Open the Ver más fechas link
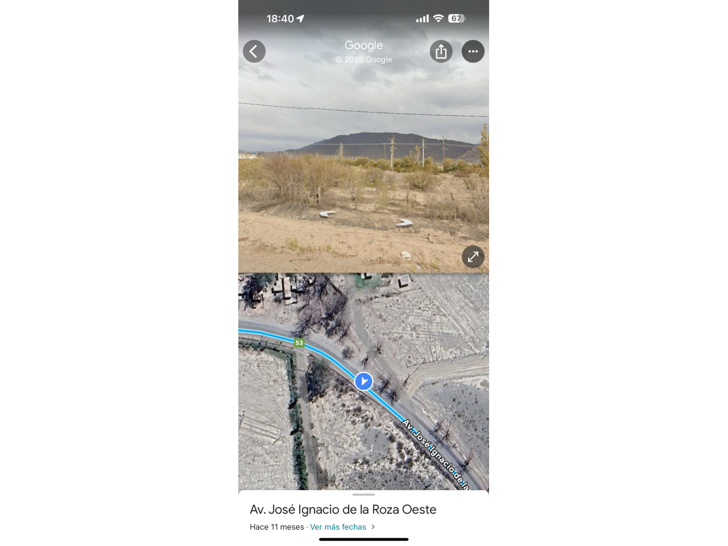Screen dimensions: 728x546 click(x=338, y=527)
